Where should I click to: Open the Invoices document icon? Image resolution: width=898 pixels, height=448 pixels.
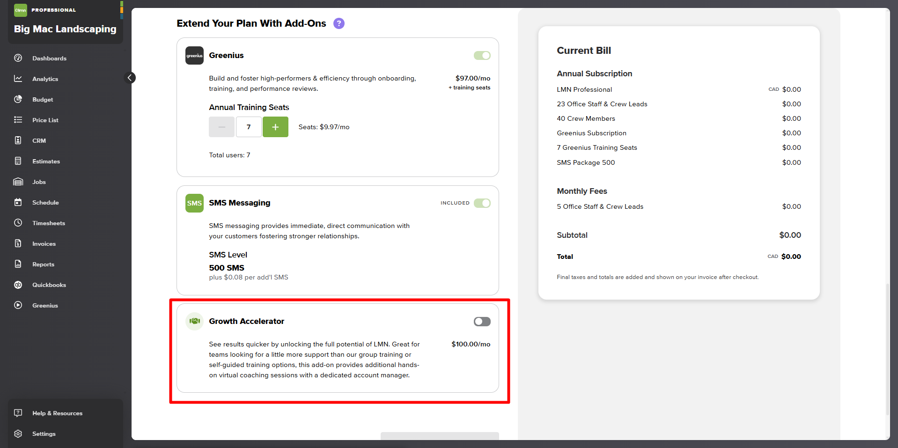(x=18, y=243)
